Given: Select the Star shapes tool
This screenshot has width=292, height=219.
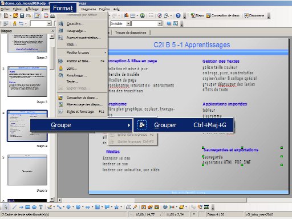Looking at the screenshot, I should click(116, 207).
